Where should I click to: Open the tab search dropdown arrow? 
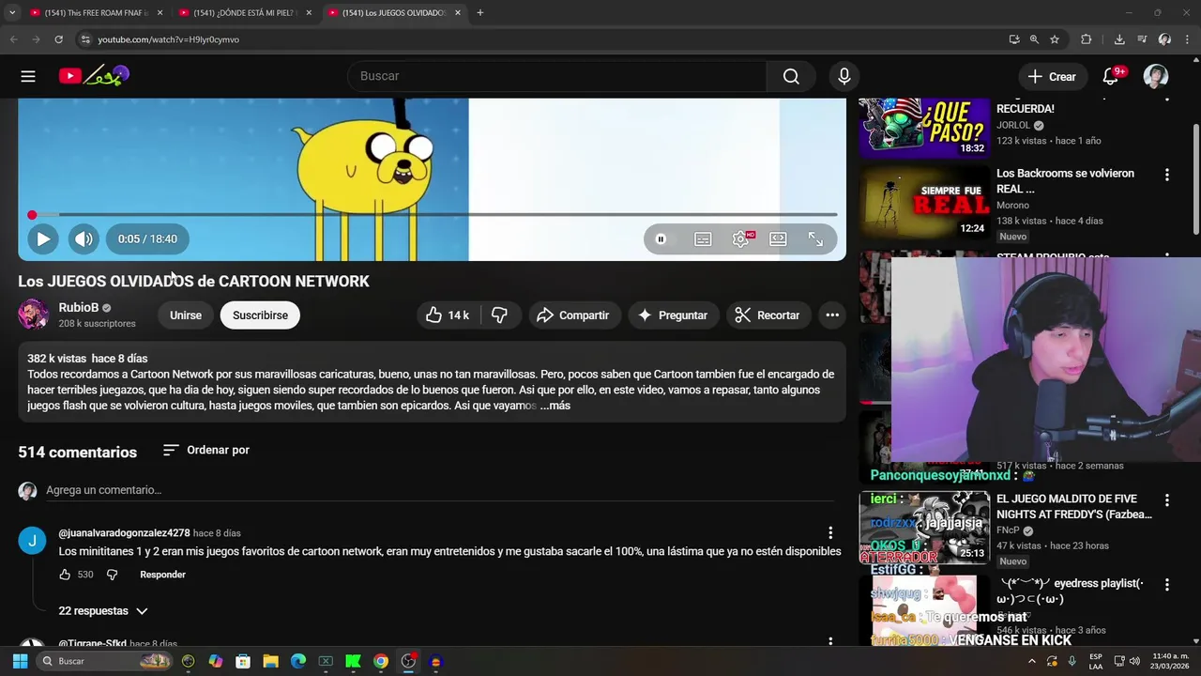[x=12, y=13]
